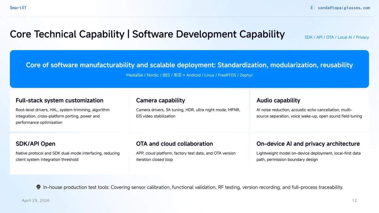Click the blue banner headline about software manufacturability

tap(189, 65)
